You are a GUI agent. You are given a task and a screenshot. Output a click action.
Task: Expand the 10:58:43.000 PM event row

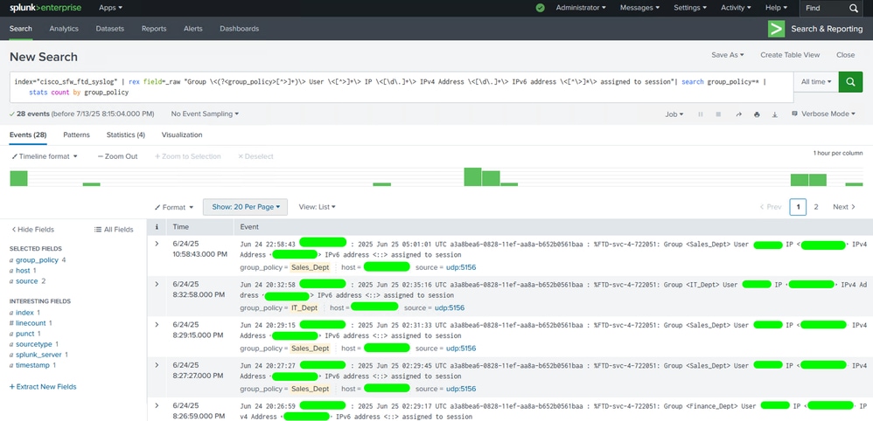(x=157, y=244)
